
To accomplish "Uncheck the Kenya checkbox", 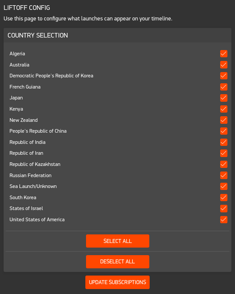I will click(223, 109).
